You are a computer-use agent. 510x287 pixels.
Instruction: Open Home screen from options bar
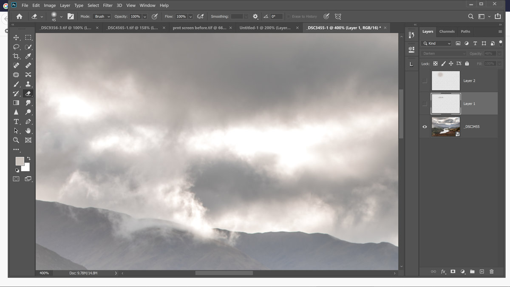pyautogui.click(x=19, y=17)
